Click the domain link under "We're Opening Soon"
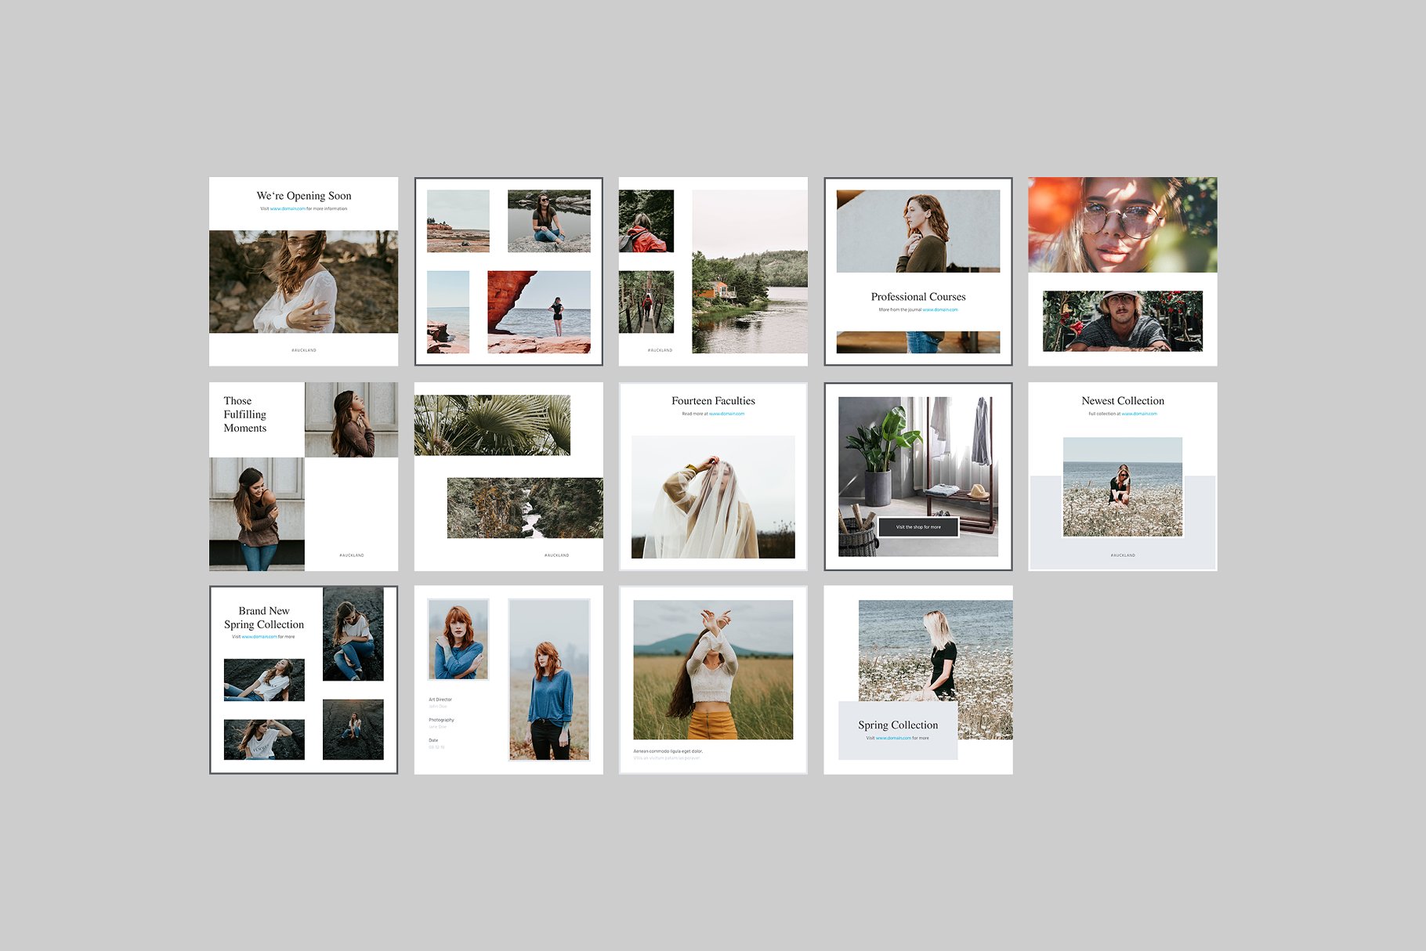The height and width of the screenshot is (951, 1426). (x=288, y=209)
